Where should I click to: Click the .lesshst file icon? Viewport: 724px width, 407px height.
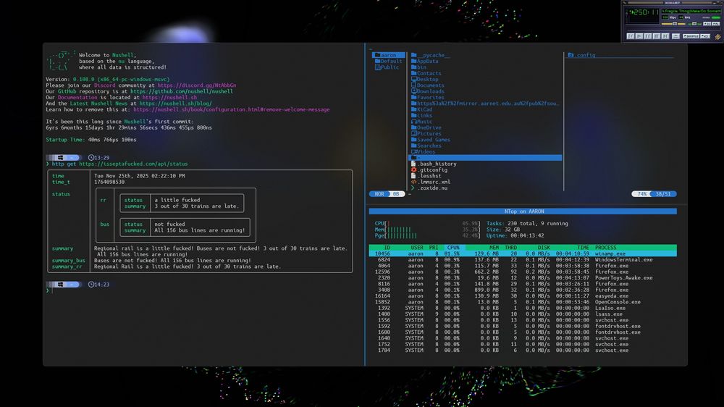click(413, 175)
